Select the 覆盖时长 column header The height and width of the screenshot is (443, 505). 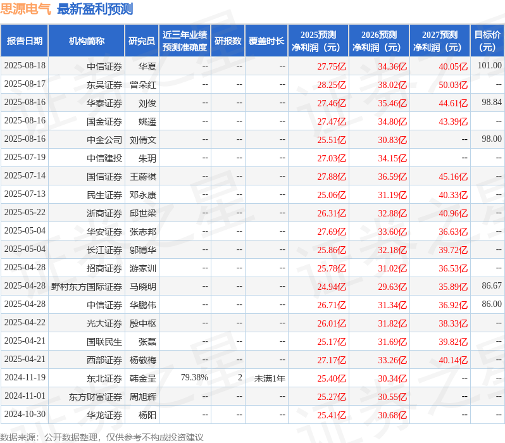point(266,41)
